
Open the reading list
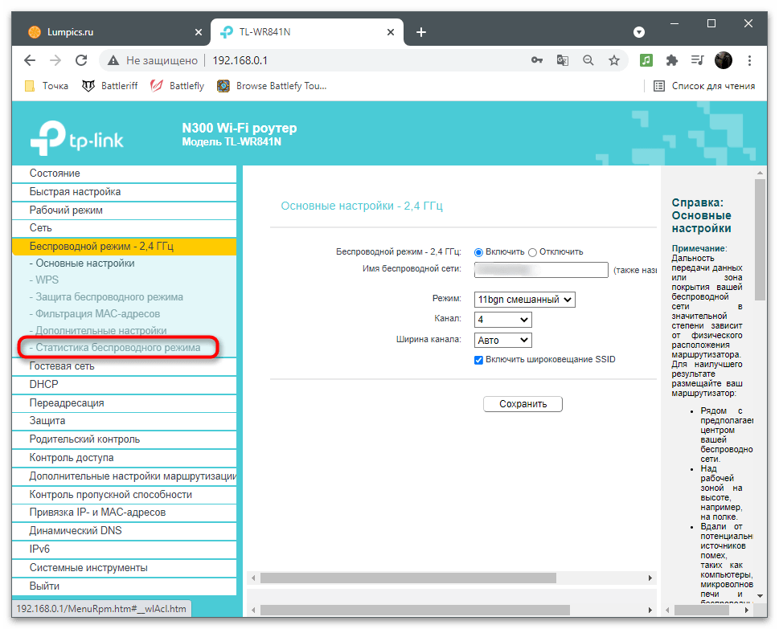[703, 86]
